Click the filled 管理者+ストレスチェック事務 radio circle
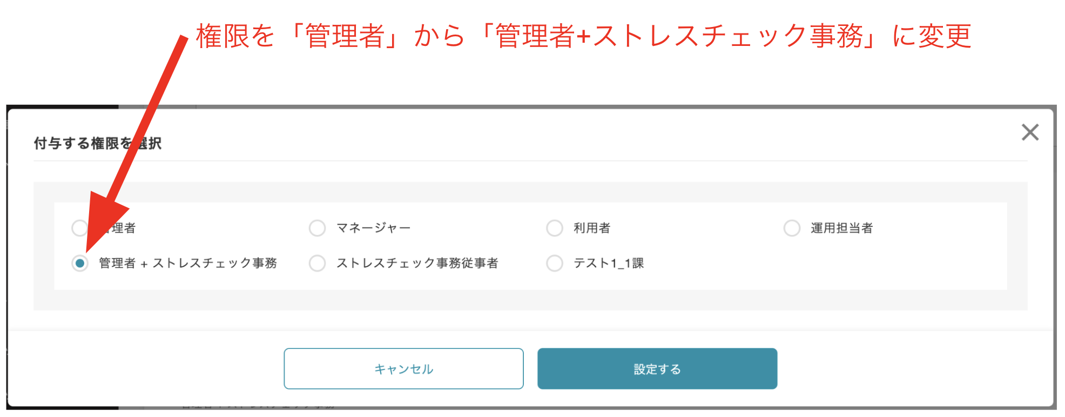This screenshot has width=1065, height=417. coord(80,263)
